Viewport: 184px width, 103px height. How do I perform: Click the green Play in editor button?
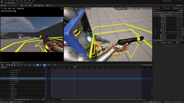35,5
